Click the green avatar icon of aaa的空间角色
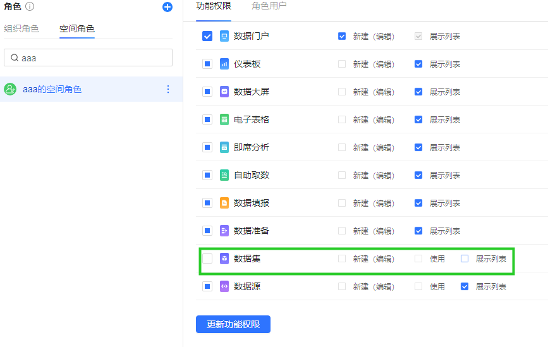The height and width of the screenshot is (347, 548). point(10,89)
